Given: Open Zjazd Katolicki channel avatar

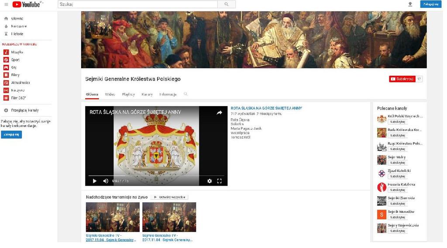Looking at the screenshot, I should click(382, 174).
